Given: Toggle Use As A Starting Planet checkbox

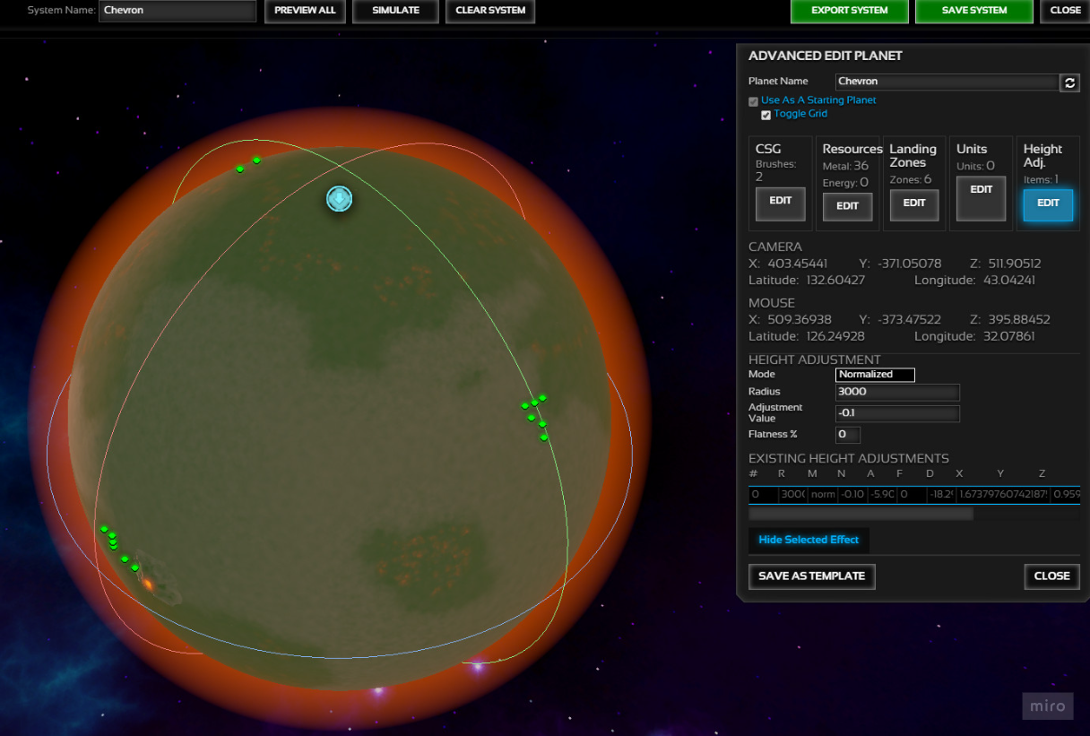Looking at the screenshot, I should coord(753,101).
